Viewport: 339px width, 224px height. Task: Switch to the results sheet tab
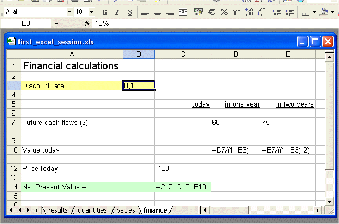[x=59, y=210]
